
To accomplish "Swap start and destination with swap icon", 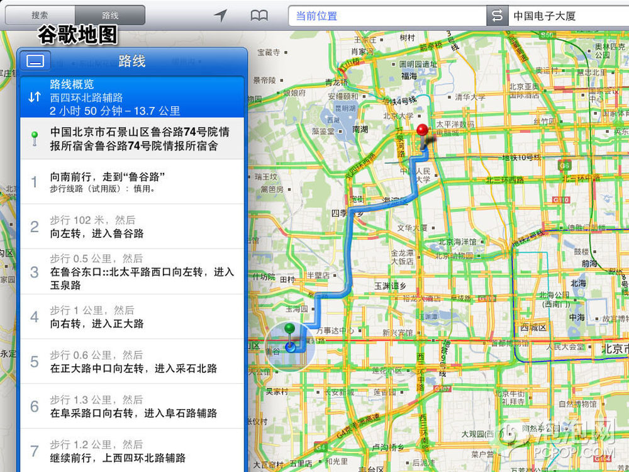I will pyautogui.click(x=497, y=16).
